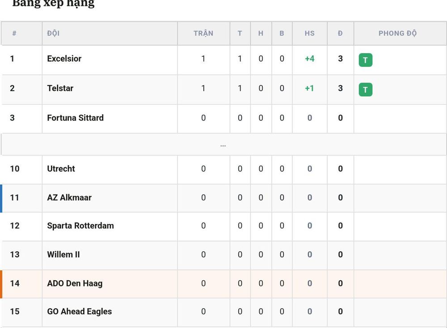Open the Utrecht team row
Viewport: 447px width, 328px height.
pyautogui.click(x=223, y=169)
